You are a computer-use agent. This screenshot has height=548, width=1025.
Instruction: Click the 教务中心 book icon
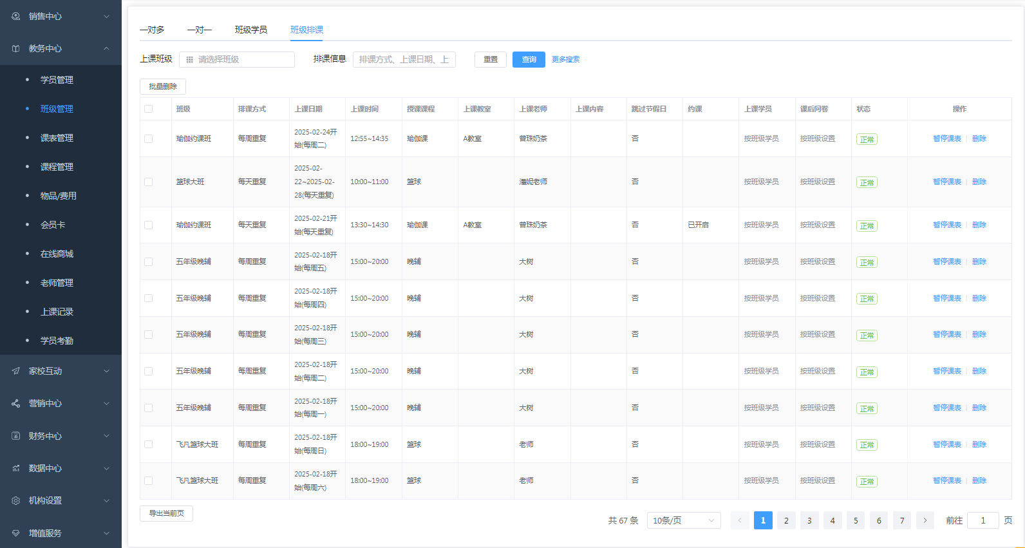[16, 48]
